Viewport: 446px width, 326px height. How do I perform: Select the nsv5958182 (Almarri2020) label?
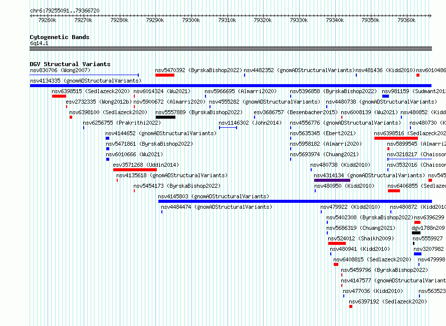pos(326,144)
